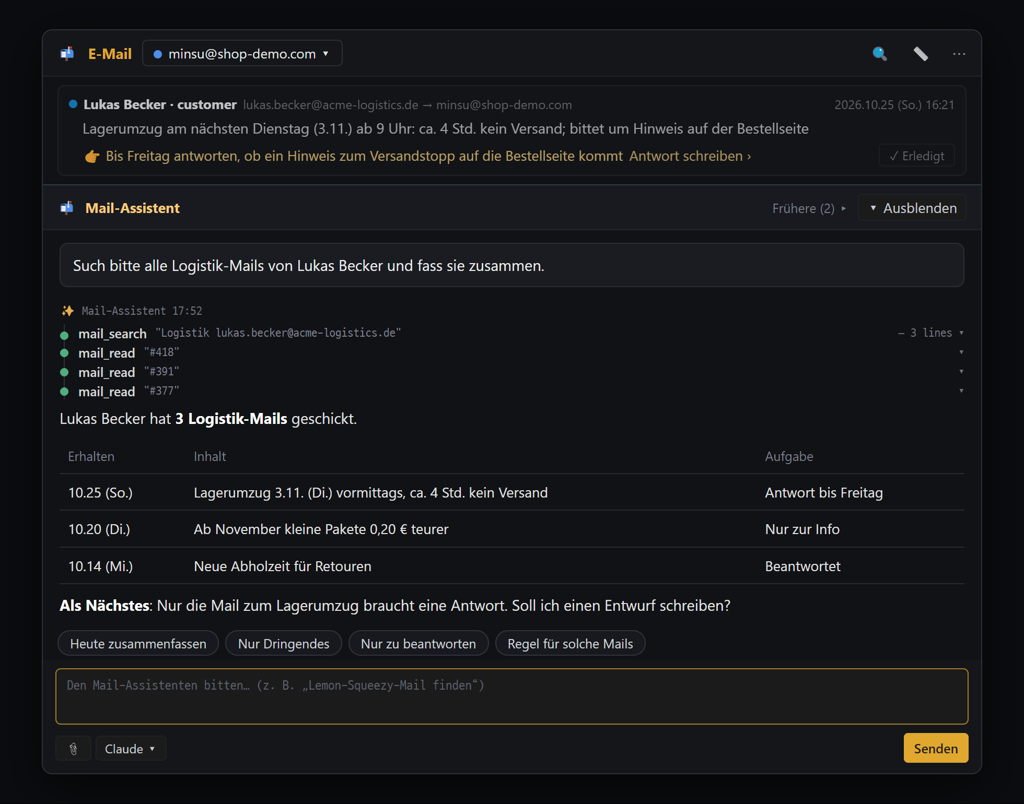Click the Inhalt column header
The width and height of the screenshot is (1024, 804).
(x=210, y=456)
